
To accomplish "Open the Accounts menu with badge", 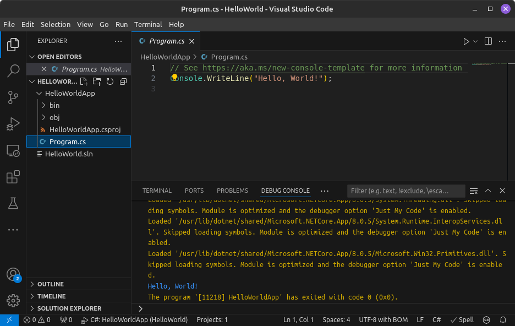I will click(x=13, y=274).
